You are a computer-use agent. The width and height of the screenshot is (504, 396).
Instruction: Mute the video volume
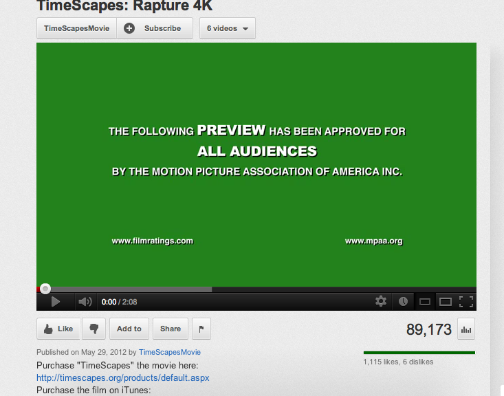(85, 302)
